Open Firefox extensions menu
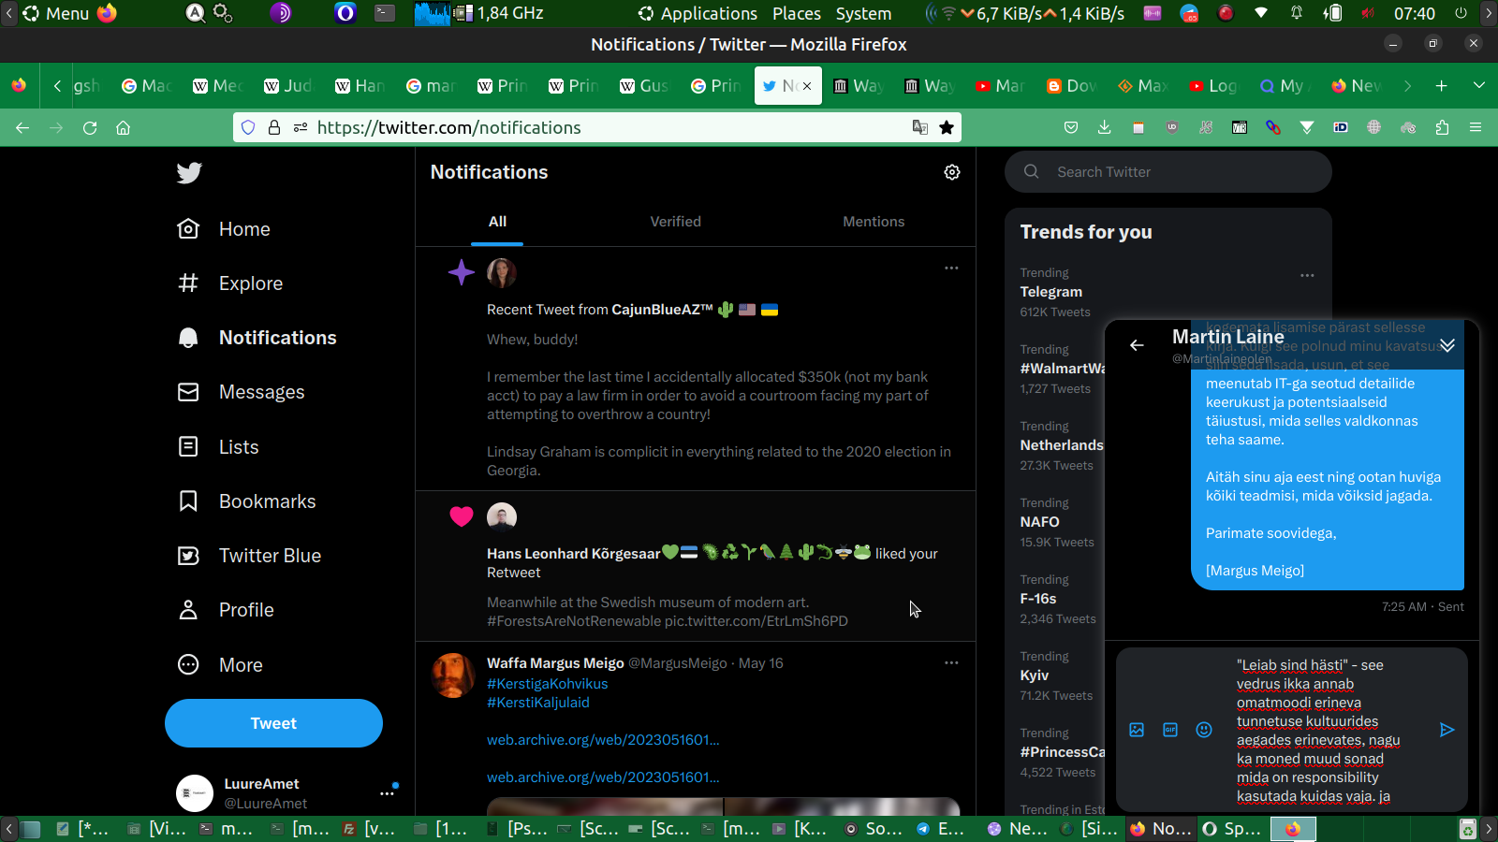 pos(1442,127)
